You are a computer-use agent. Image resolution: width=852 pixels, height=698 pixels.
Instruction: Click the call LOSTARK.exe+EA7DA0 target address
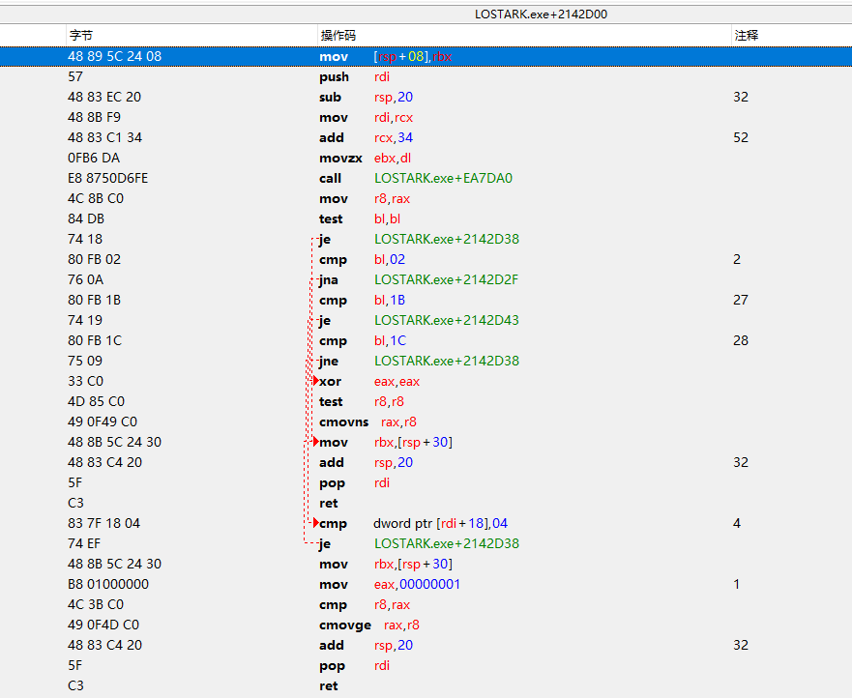443,178
